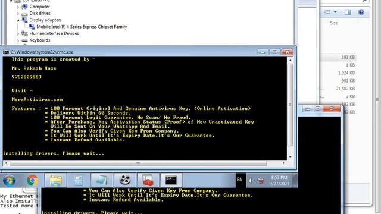Open Windows Explorer folder icon in taskbar
The height and width of the screenshot is (214, 381).
(x=55, y=181)
